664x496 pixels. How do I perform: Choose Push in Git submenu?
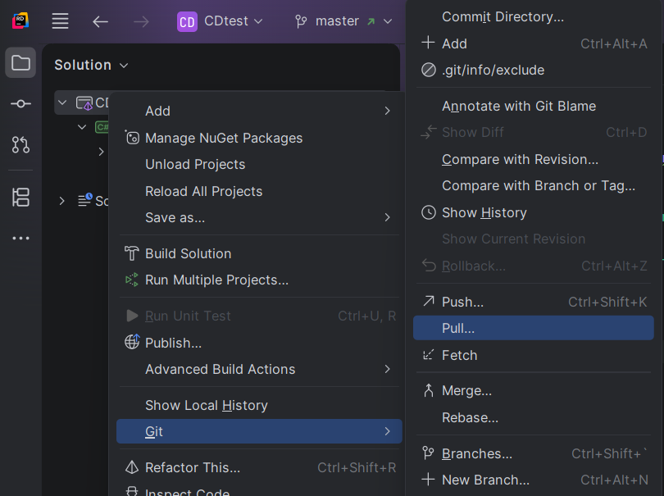534,302
